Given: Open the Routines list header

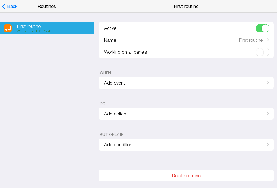Looking at the screenshot, I should (47, 6).
